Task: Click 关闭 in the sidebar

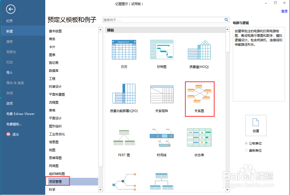Action: click(10, 93)
